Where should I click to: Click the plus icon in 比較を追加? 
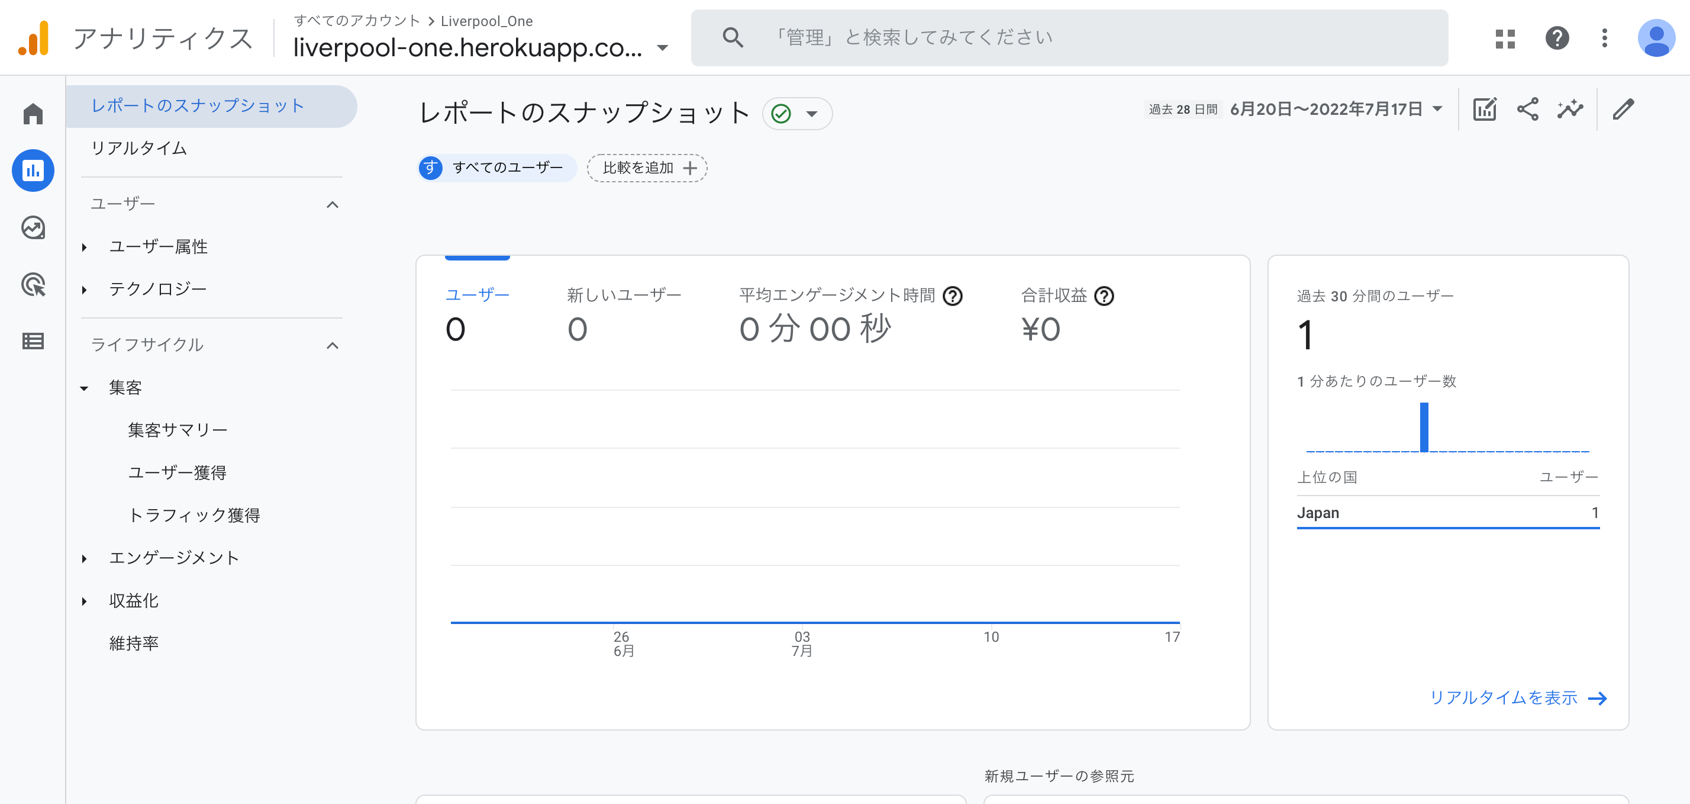coord(689,168)
